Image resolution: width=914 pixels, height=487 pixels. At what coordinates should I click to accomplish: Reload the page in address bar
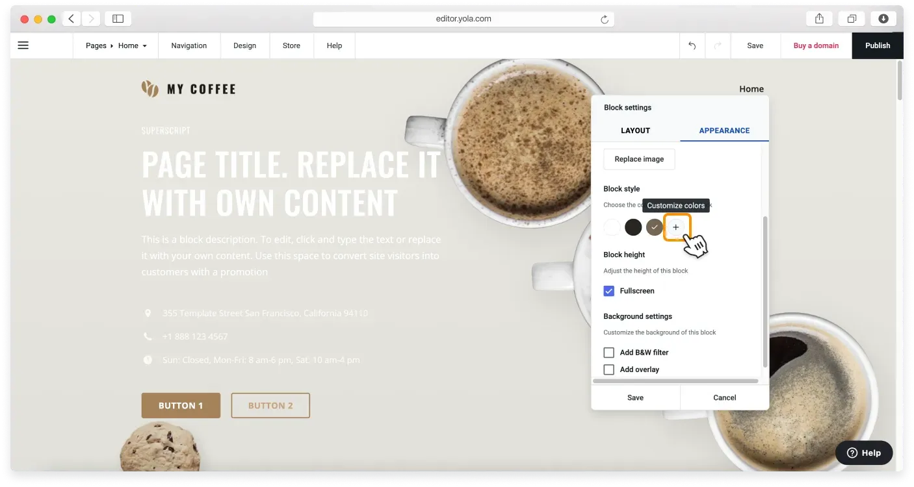click(605, 19)
